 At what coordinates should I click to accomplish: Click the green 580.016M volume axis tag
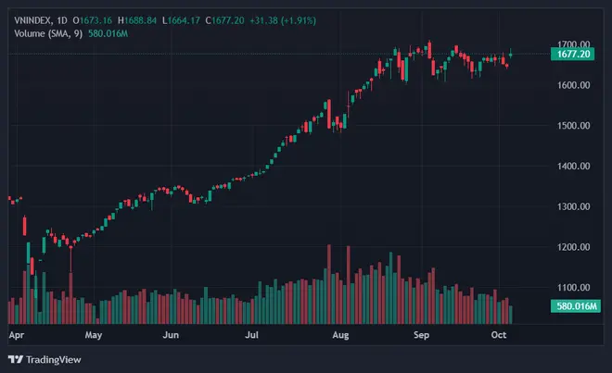pyautogui.click(x=575, y=306)
